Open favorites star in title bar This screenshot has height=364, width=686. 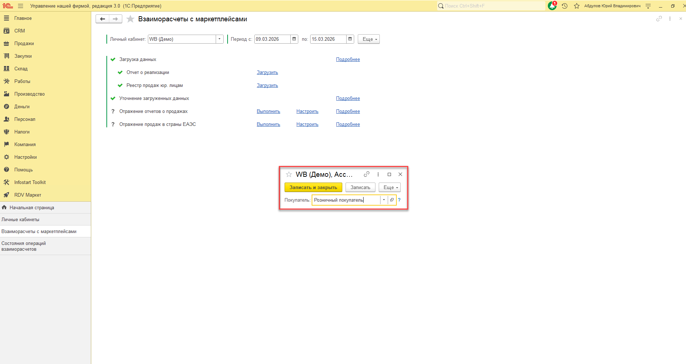tap(577, 6)
